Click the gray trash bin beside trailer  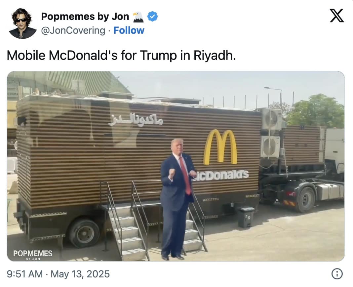[x=246, y=217]
